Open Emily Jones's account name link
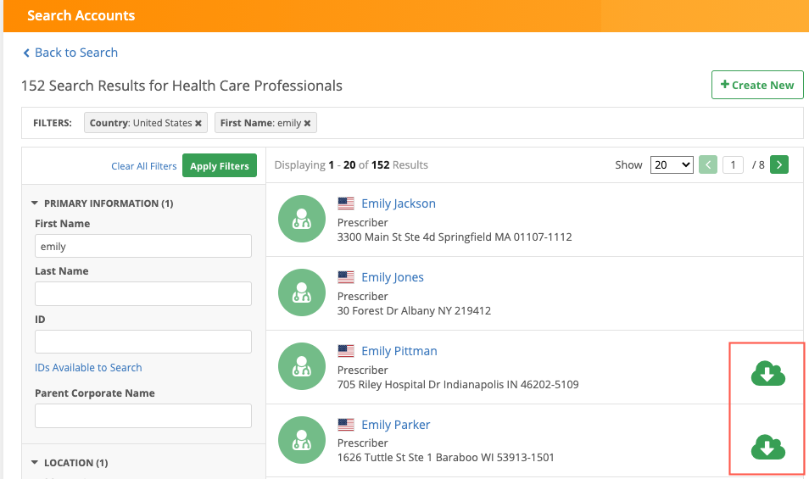This screenshot has width=809, height=479. pos(393,277)
